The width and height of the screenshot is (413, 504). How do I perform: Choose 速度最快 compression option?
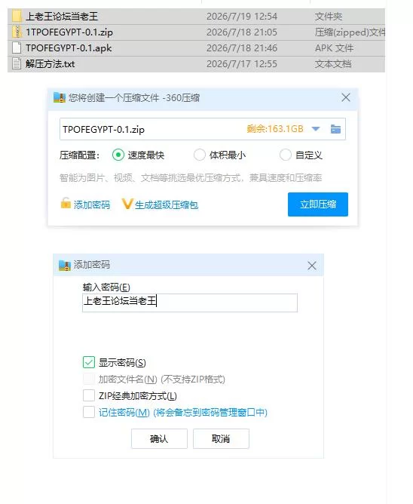(x=118, y=155)
